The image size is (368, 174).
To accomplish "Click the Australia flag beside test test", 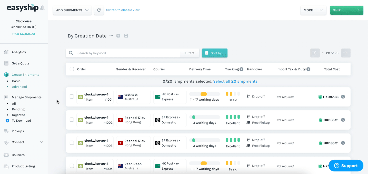I will pos(120,97).
